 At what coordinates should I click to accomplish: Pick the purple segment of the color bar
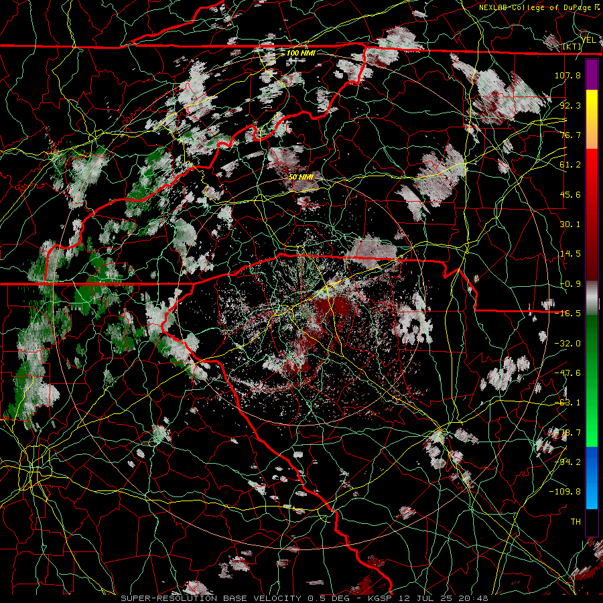pos(592,74)
